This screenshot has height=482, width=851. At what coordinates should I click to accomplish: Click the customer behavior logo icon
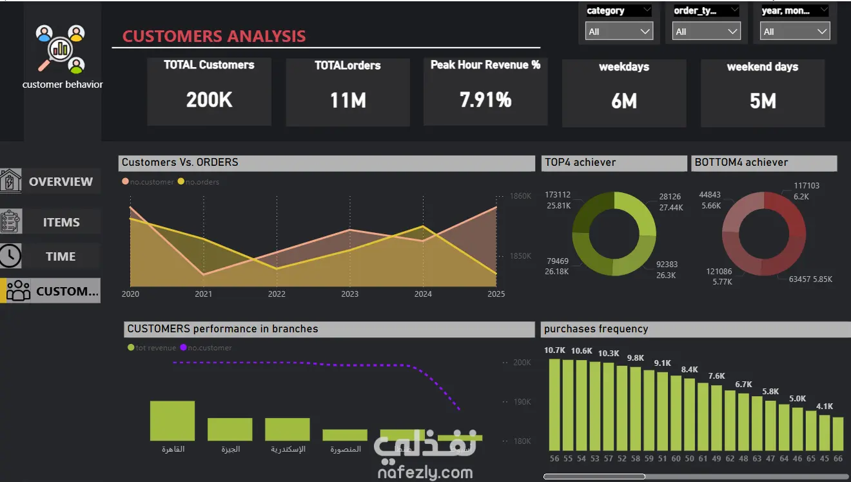point(61,49)
